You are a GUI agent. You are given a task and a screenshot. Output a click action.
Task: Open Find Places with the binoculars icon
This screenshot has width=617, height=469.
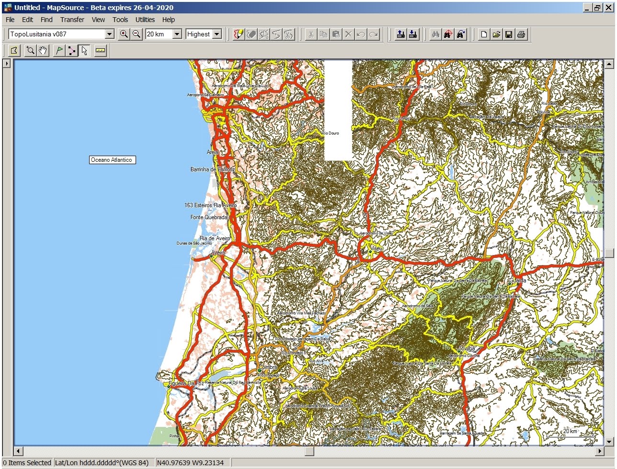click(x=435, y=34)
